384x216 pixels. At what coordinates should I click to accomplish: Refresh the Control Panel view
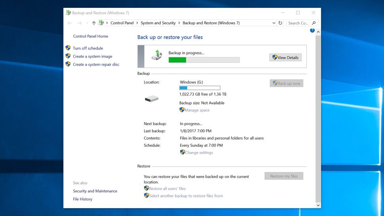(280, 23)
